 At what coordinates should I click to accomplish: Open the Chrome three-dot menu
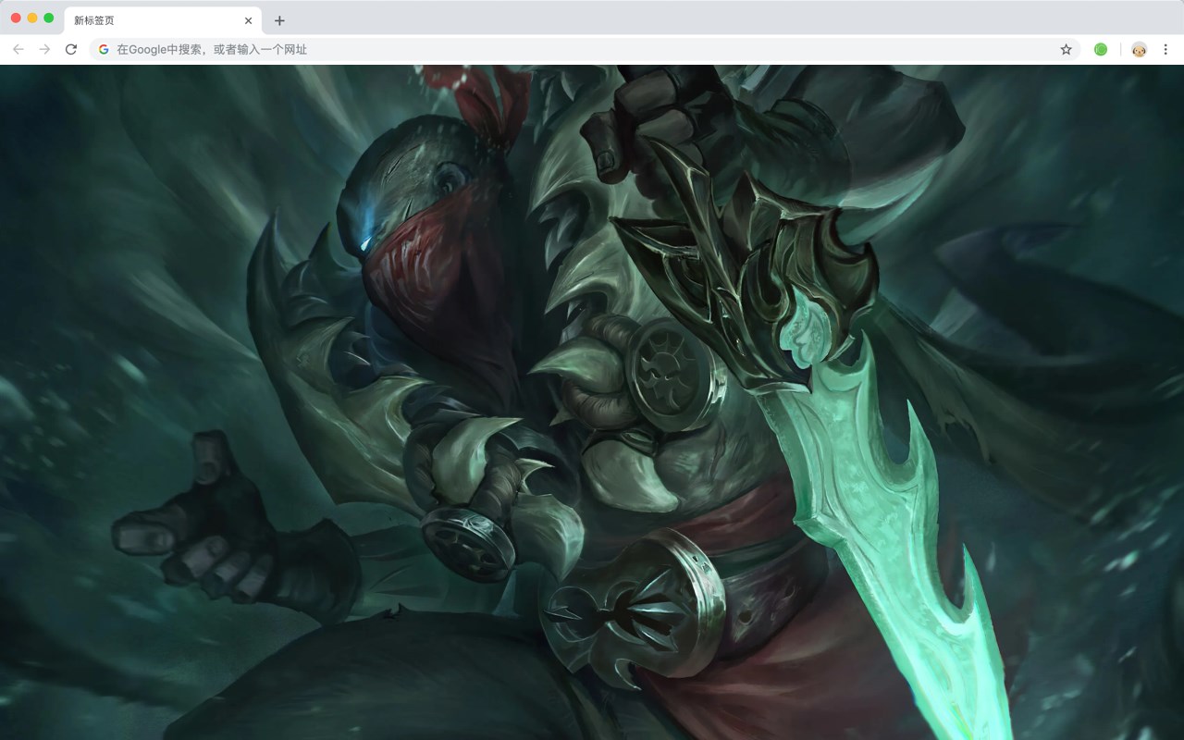click(1165, 49)
